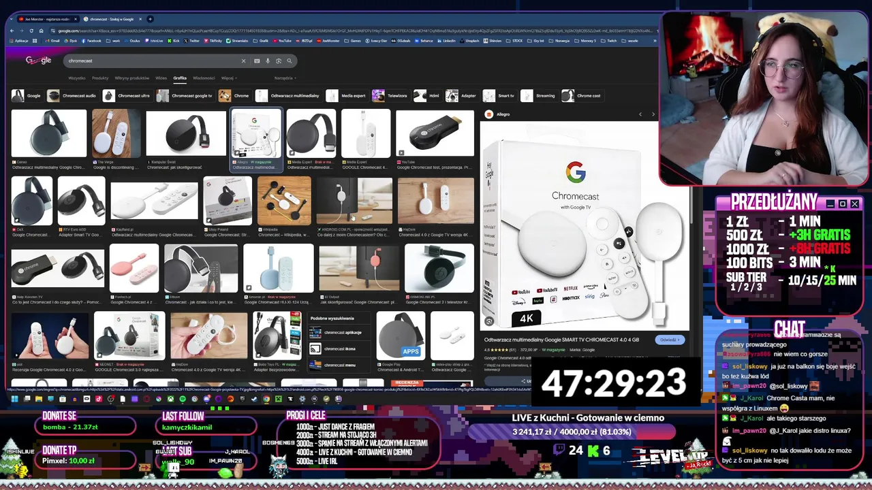Image resolution: width=872 pixels, height=490 pixels.
Task: Open Allegro source link in preview
Action: 498,114
